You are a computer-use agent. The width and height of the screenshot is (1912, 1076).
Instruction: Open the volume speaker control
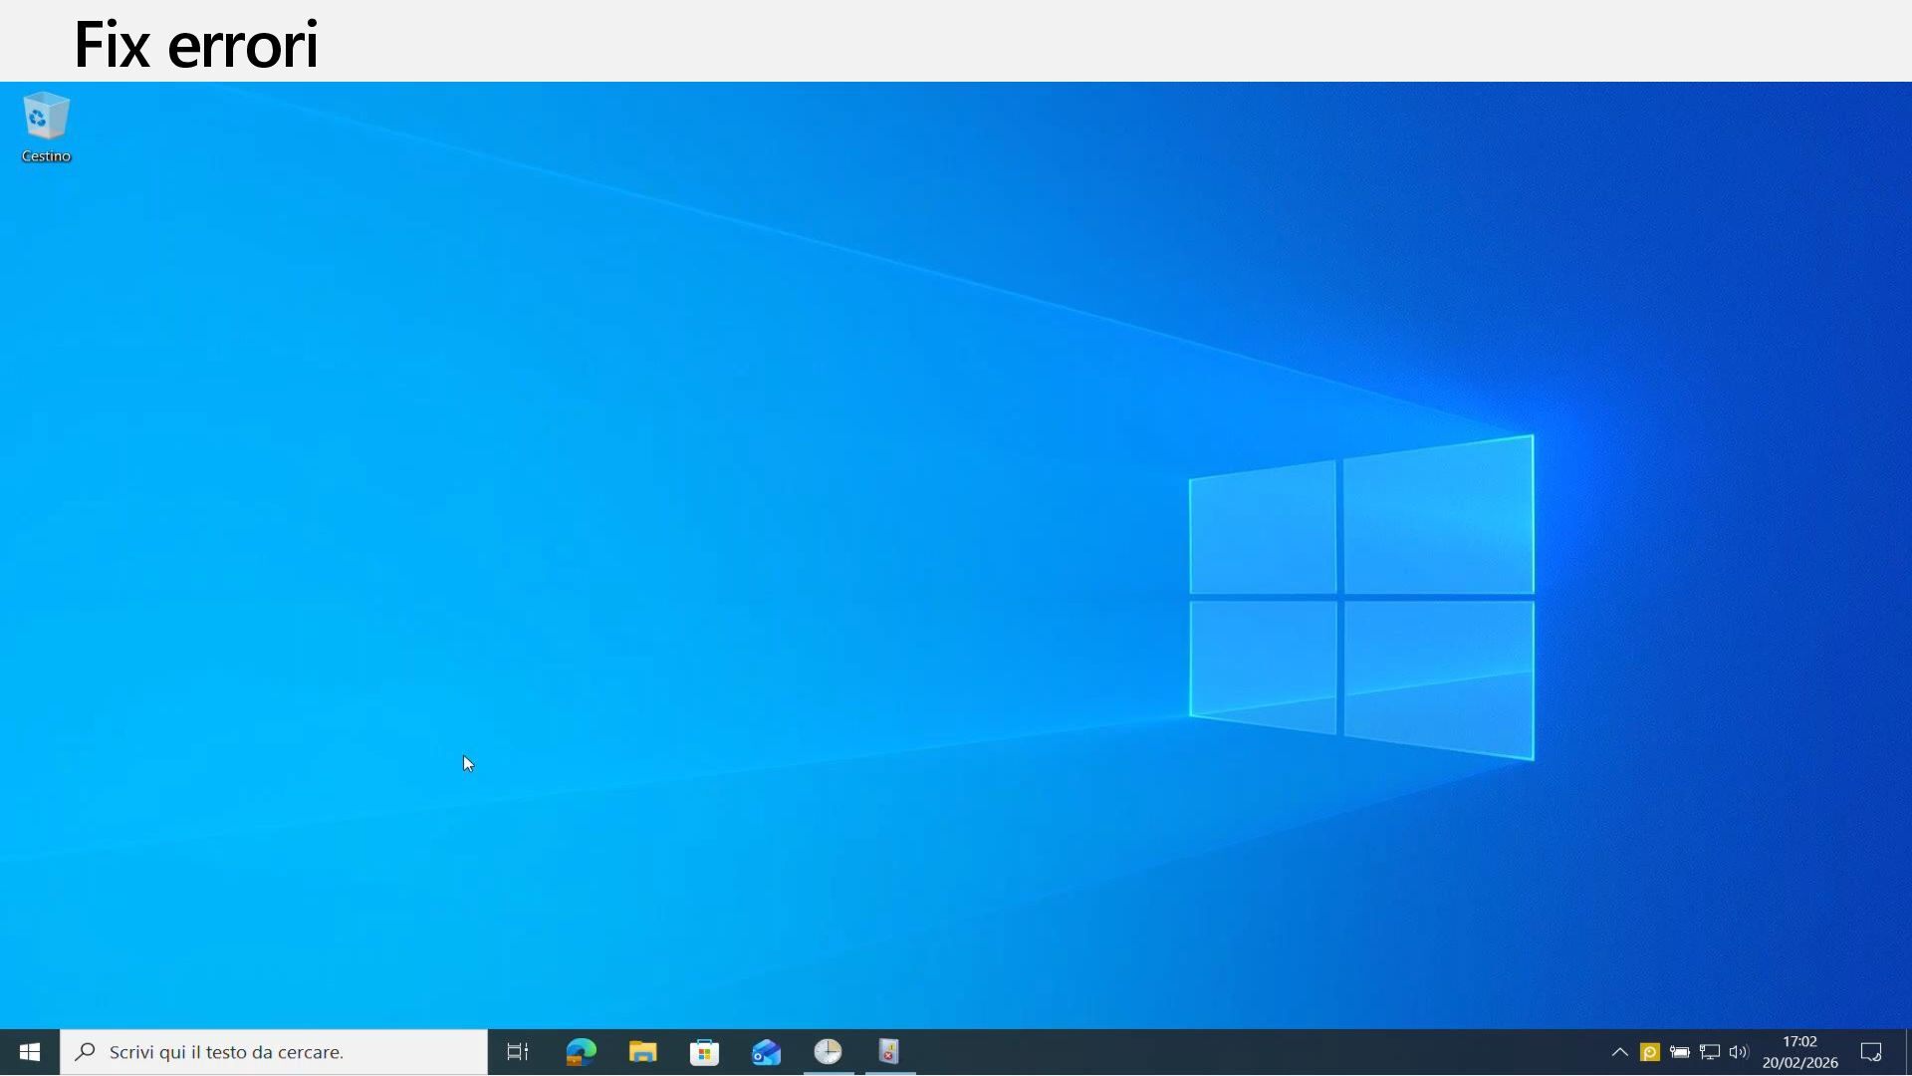pos(1739,1052)
